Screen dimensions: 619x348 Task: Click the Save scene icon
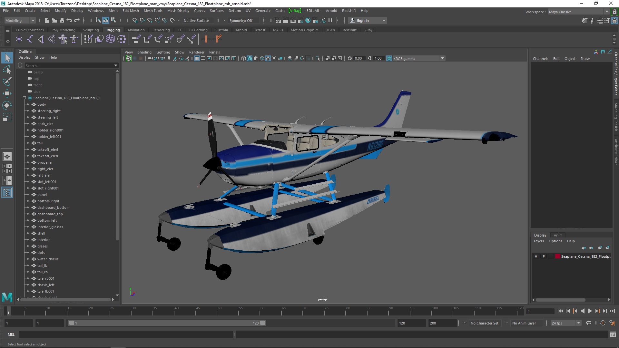[62, 20]
